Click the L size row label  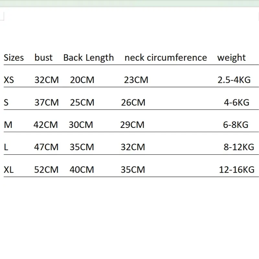click(6, 147)
